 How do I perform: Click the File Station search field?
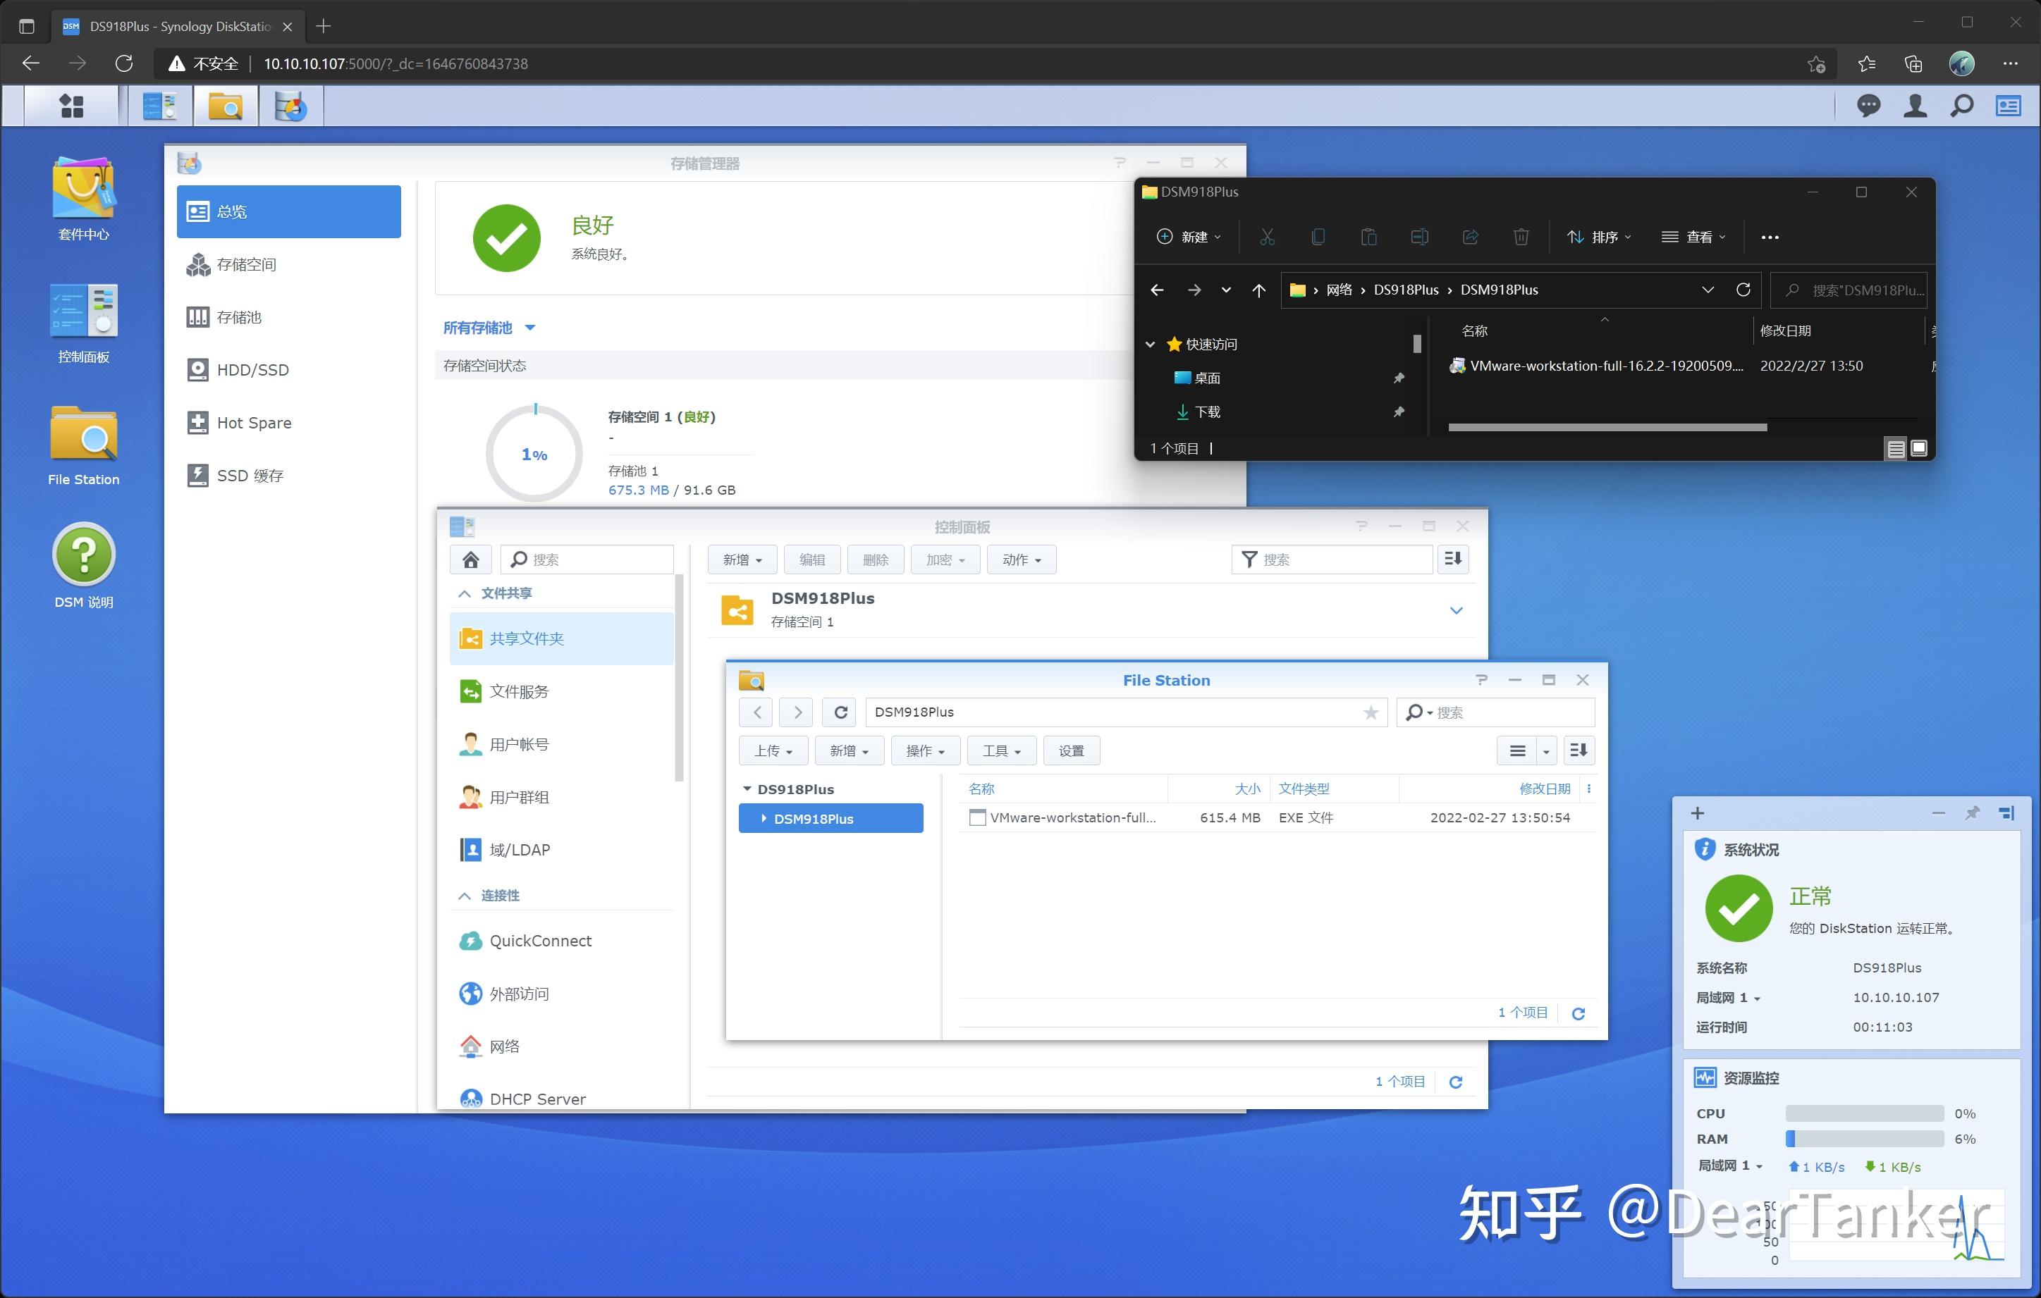1495,712
